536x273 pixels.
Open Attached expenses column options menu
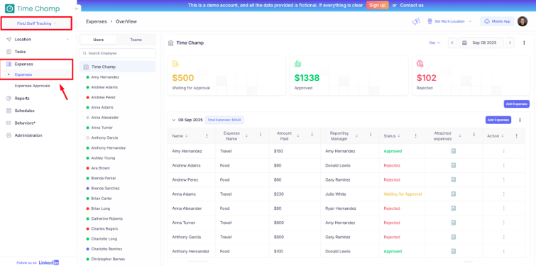click(474, 135)
